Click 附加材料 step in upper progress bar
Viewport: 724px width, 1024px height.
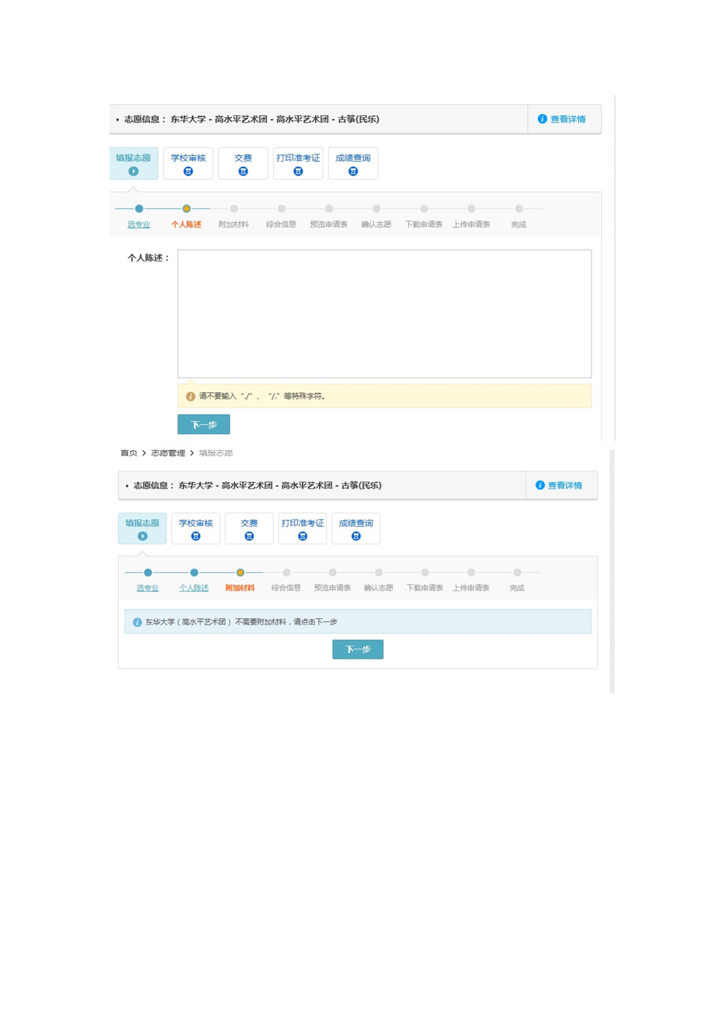(x=234, y=225)
